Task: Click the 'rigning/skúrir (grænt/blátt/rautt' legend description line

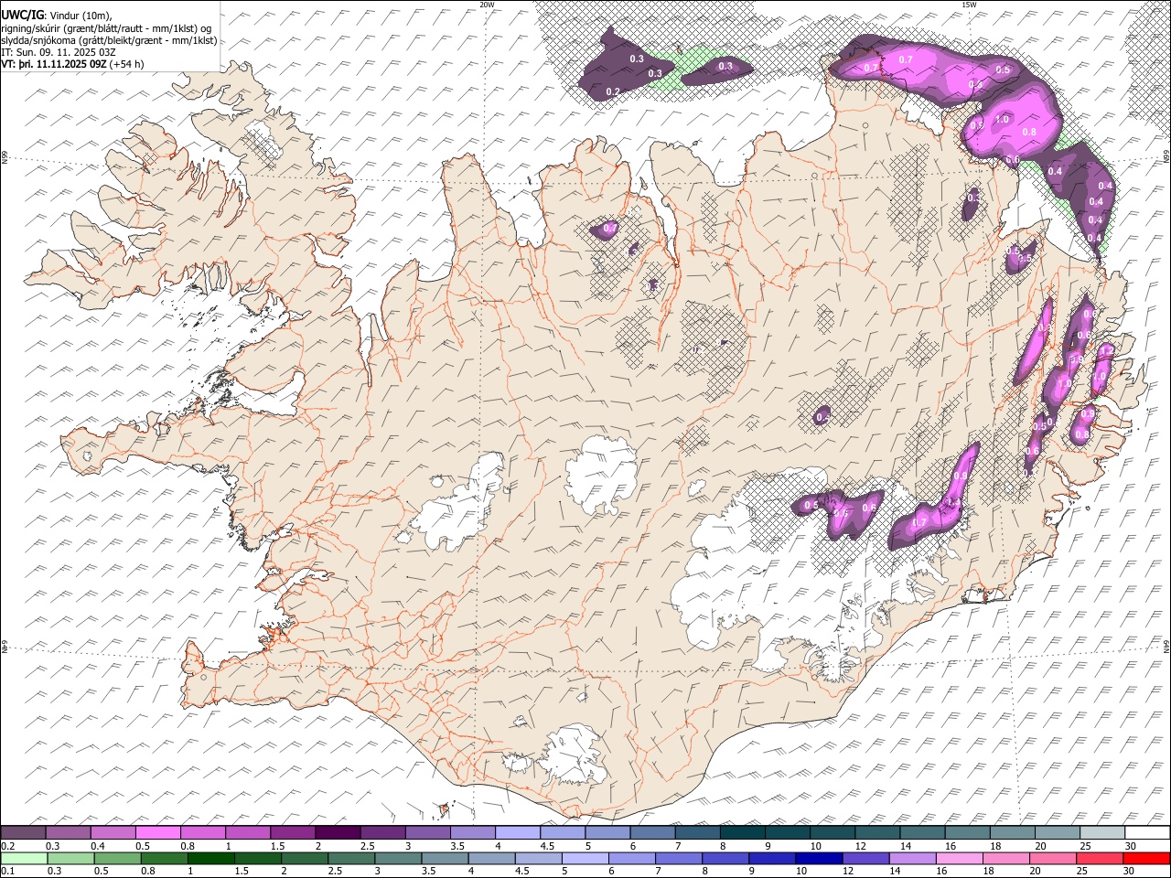Action: 106,27
